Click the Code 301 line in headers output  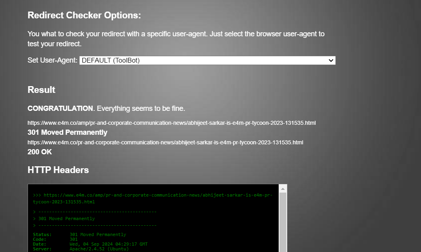pos(55,239)
